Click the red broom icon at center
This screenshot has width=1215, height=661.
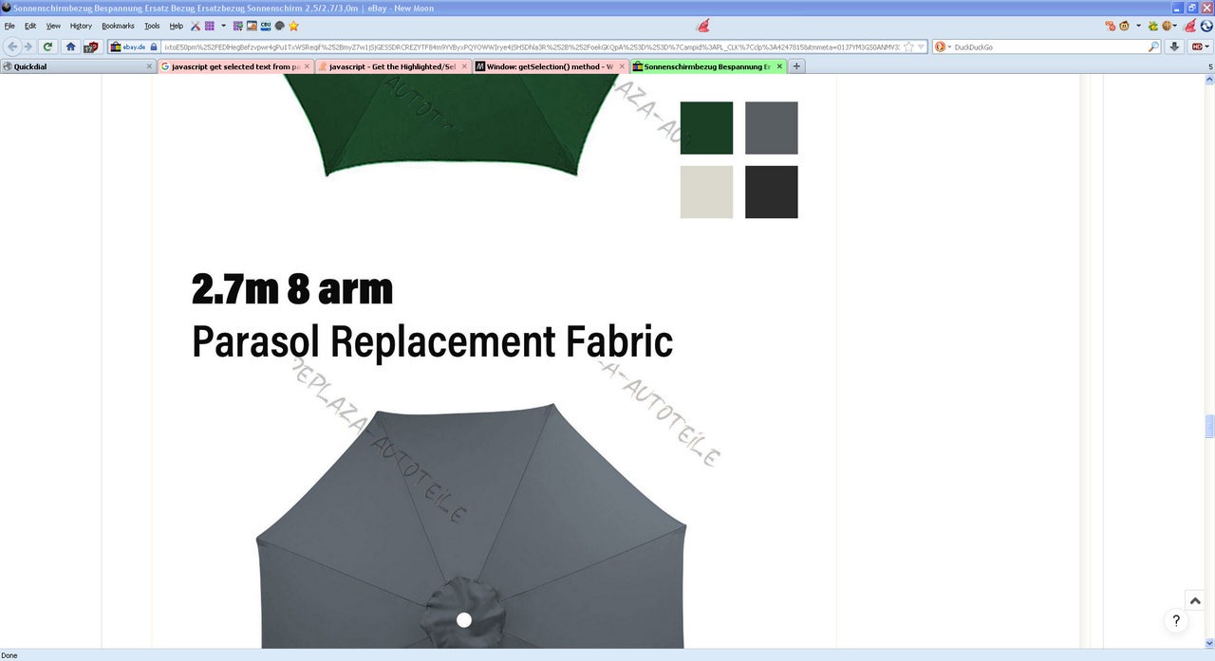click(703, 26)
